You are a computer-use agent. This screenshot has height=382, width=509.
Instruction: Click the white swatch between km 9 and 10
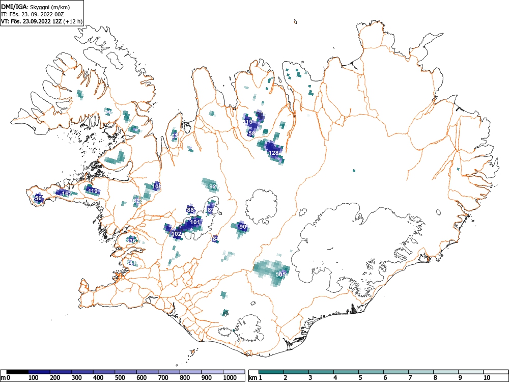click(x=471, y=372)
